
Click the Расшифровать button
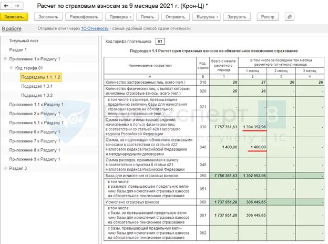point(84,17)
